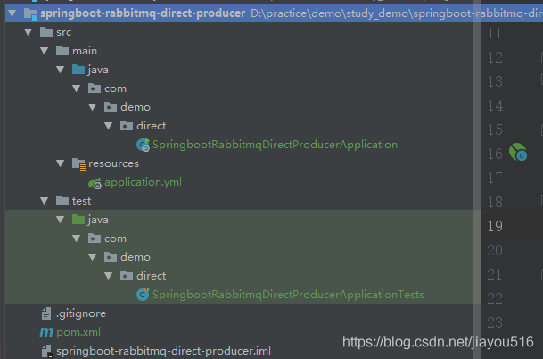Click the test class icon for ApplicationTests
Image resolution: width=543 pixels, height=359 pixels.
pos(143,294)
